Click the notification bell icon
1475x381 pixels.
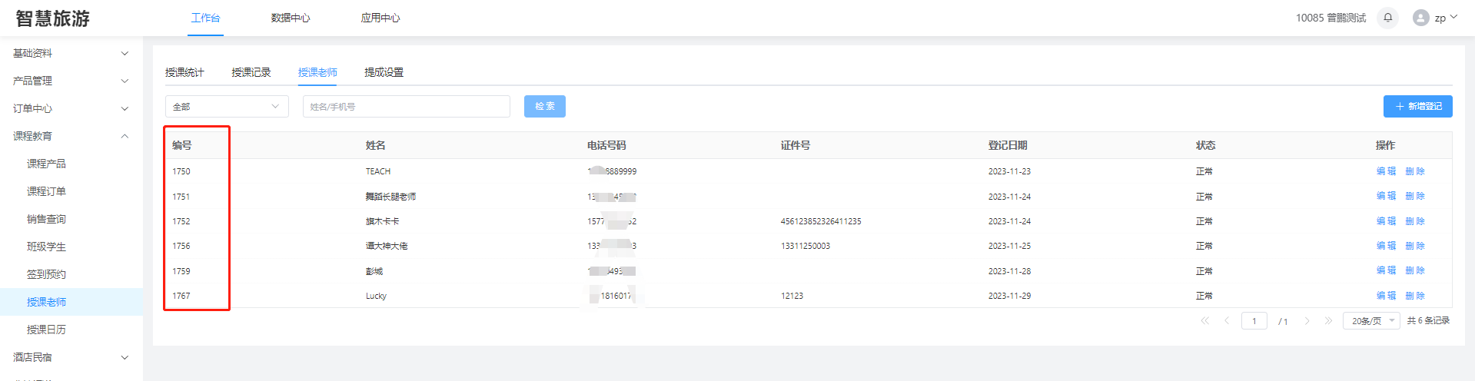pyautogui.click(x=1387, y=18)
